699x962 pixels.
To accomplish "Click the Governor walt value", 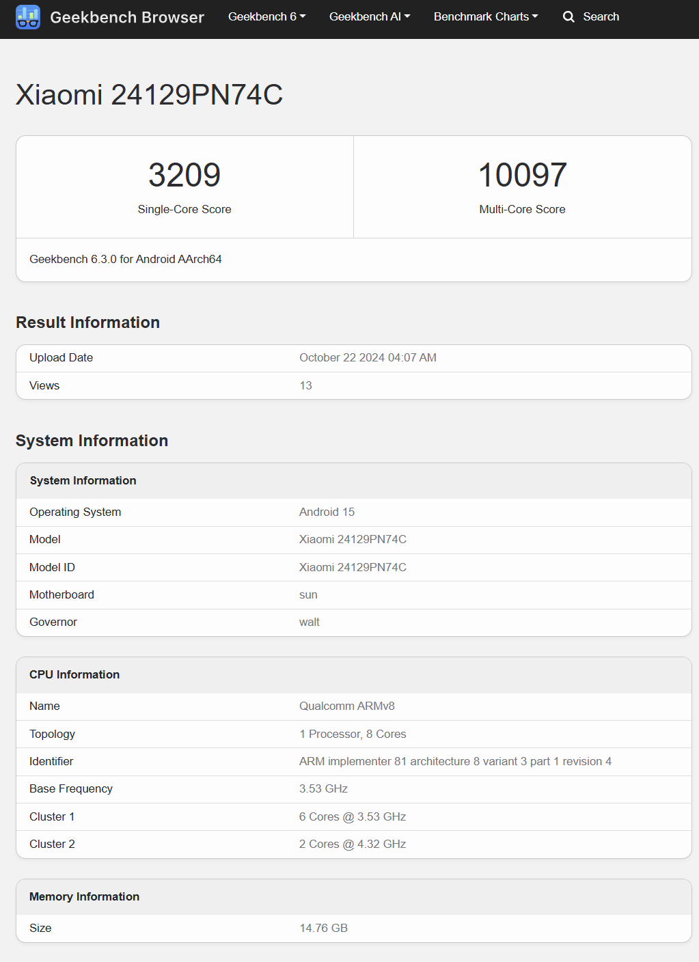I will [310, 622].
